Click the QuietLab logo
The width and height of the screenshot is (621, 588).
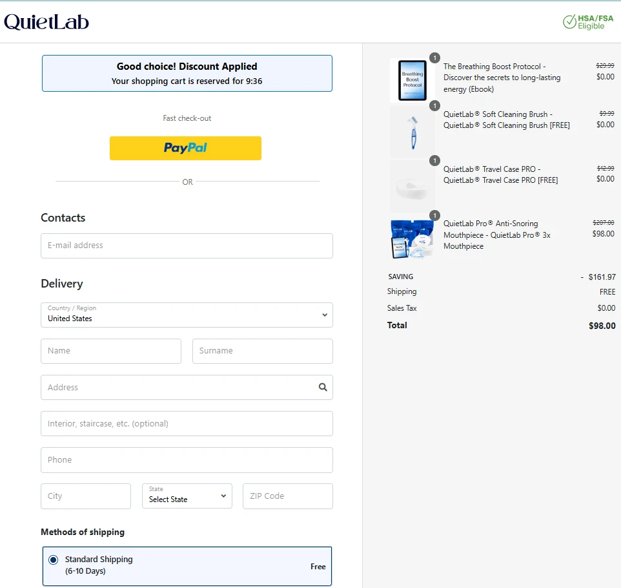click(x=46, y=22)
